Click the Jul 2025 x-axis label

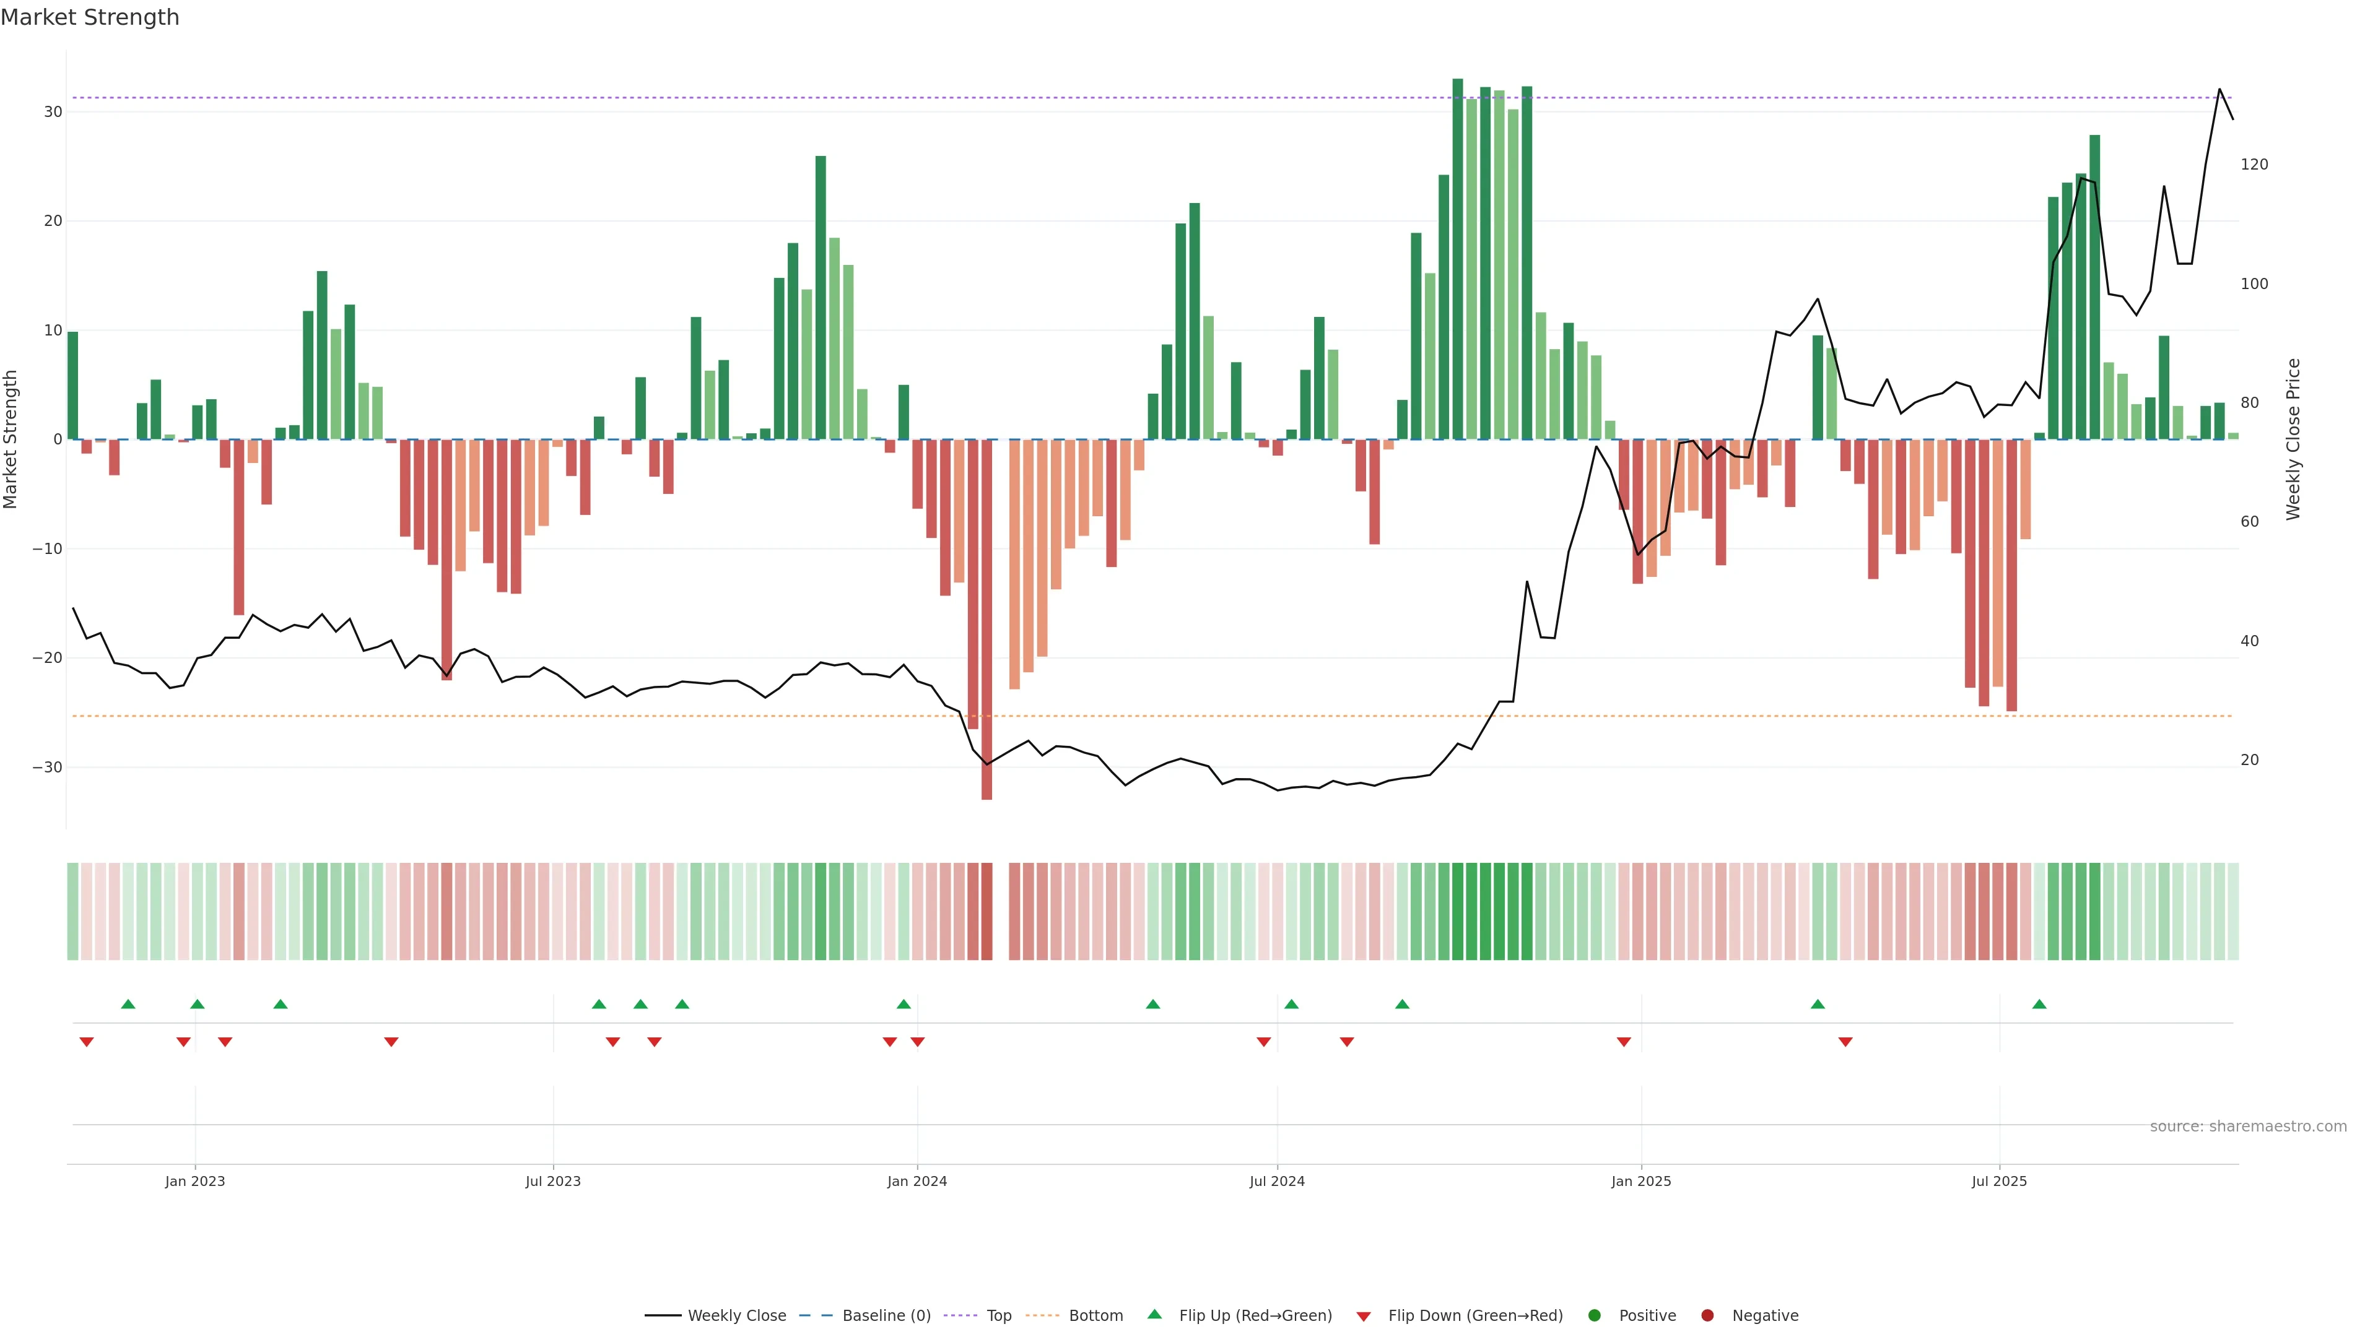click(x=1998, y=1181)
